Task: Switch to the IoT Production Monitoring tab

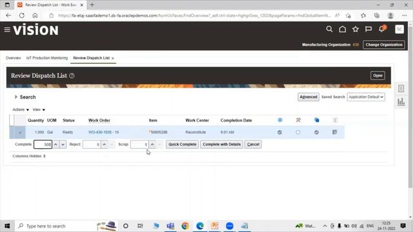Action: click(x=47, y=58)
